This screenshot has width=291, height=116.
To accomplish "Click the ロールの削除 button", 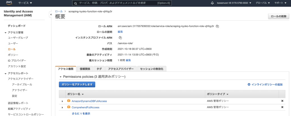I will point(278,16).
